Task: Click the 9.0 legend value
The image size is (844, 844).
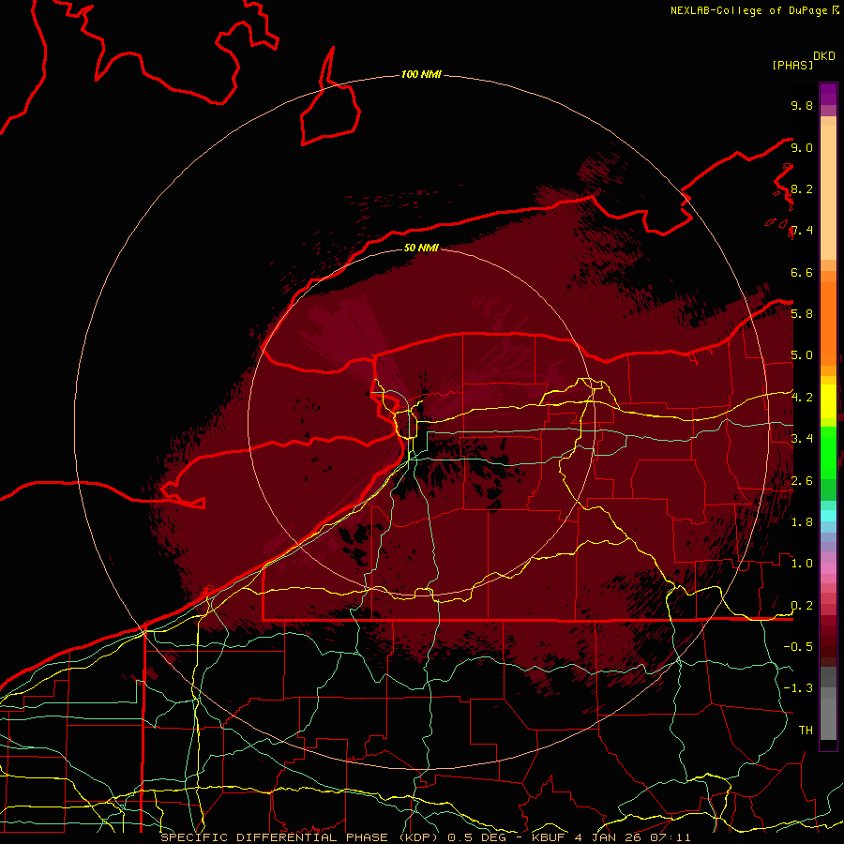Action: [802, 147]
